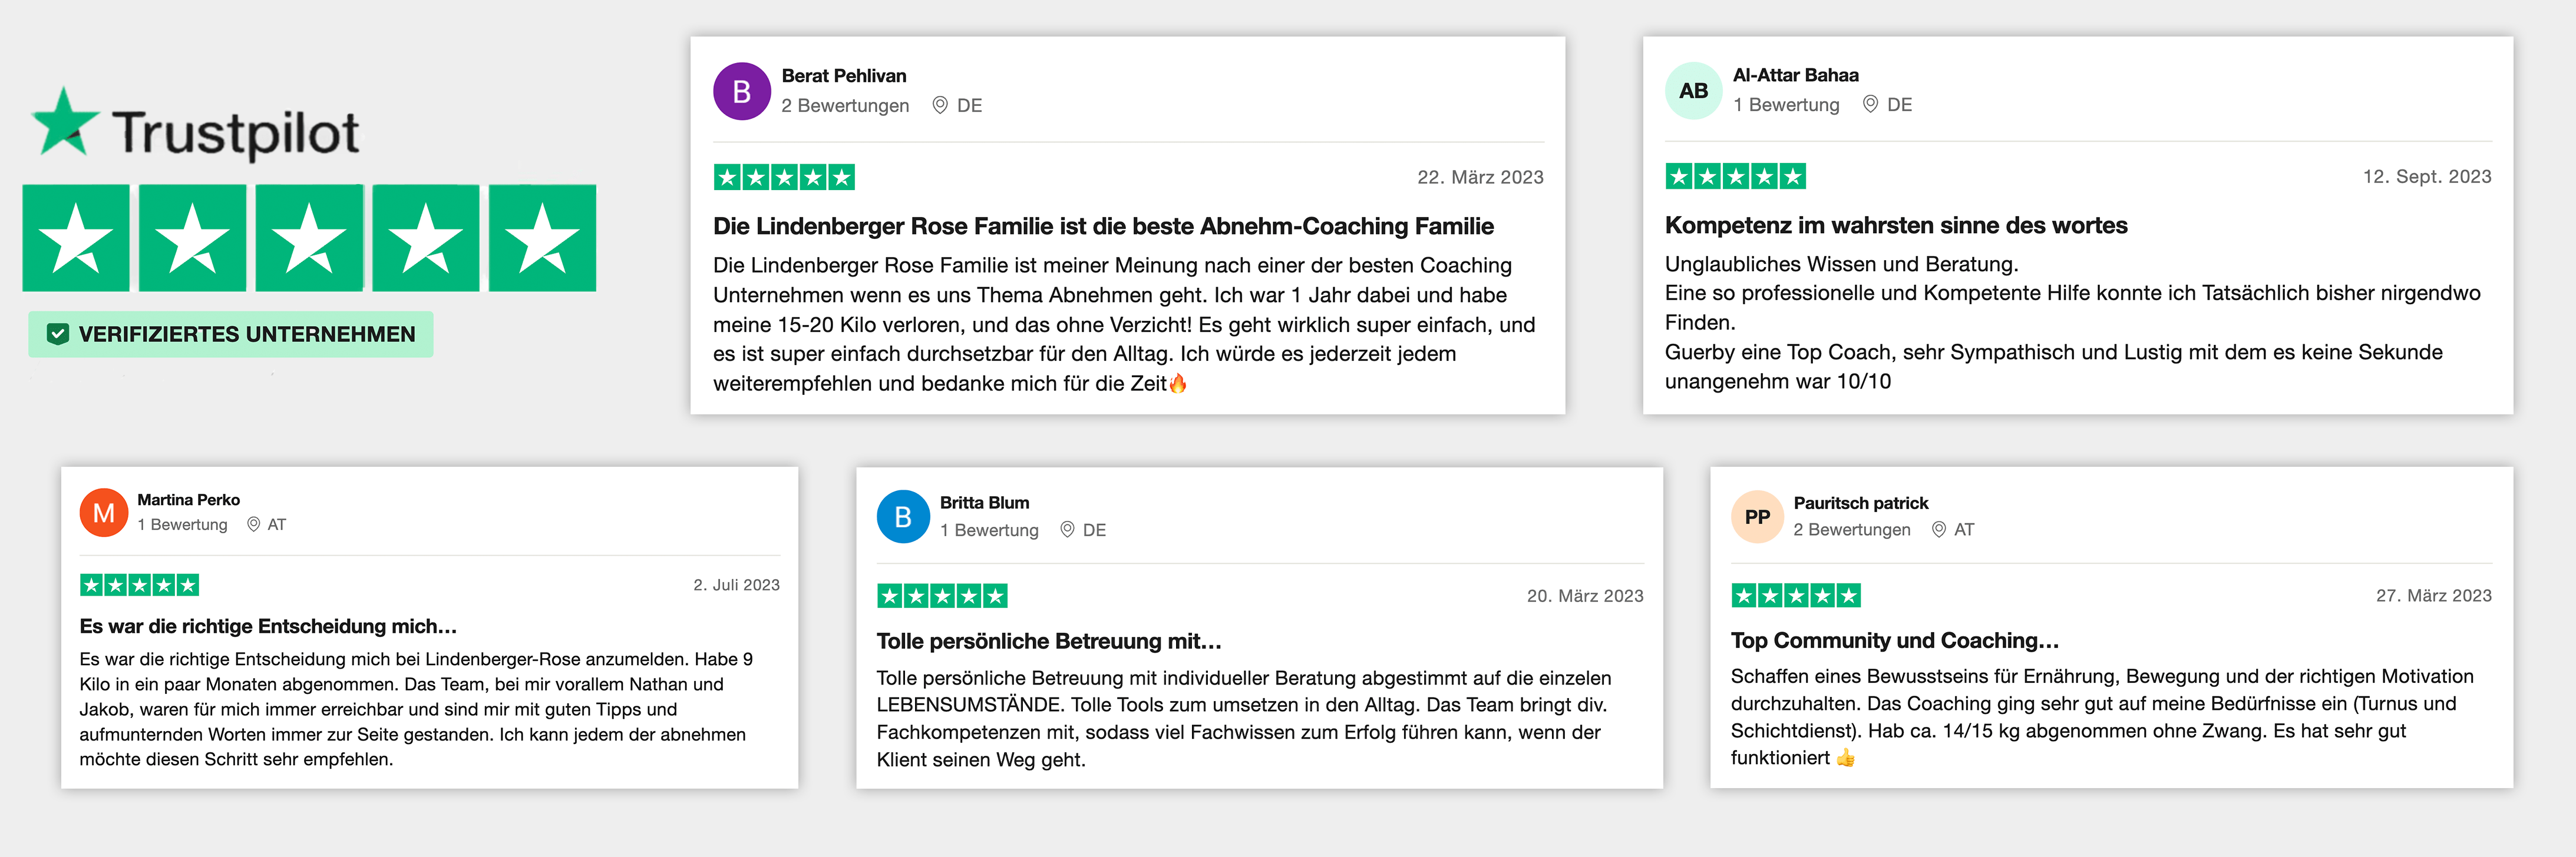Click Martina Perko's orange M avatar
Image resolution: width=2576 pixels, height=857 pixels.
point(104,513)
